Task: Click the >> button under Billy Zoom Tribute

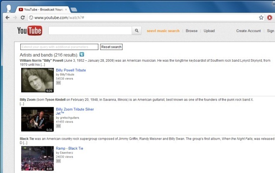Action: (x=58, y=126)
